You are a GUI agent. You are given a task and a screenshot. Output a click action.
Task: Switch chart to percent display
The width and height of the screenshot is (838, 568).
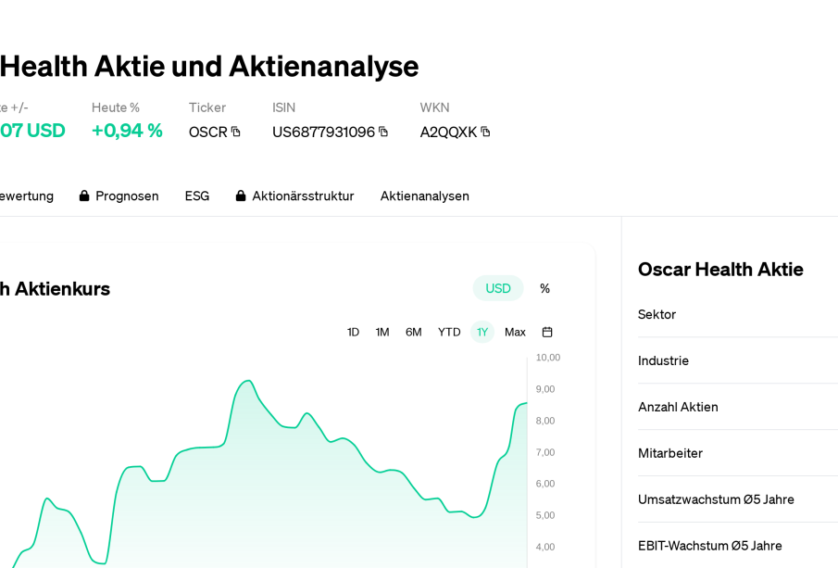(x=544, y=288)
